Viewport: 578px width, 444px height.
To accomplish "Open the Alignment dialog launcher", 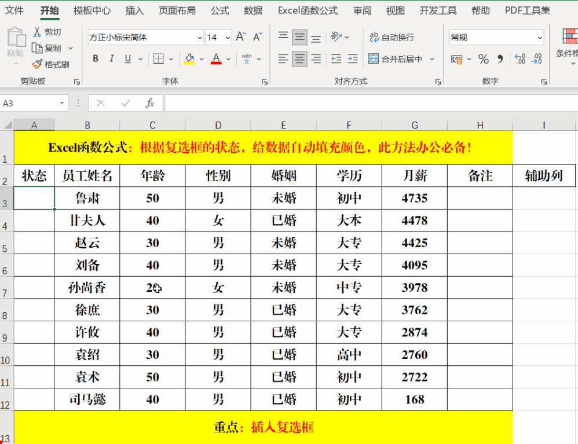I will (438, 82).
